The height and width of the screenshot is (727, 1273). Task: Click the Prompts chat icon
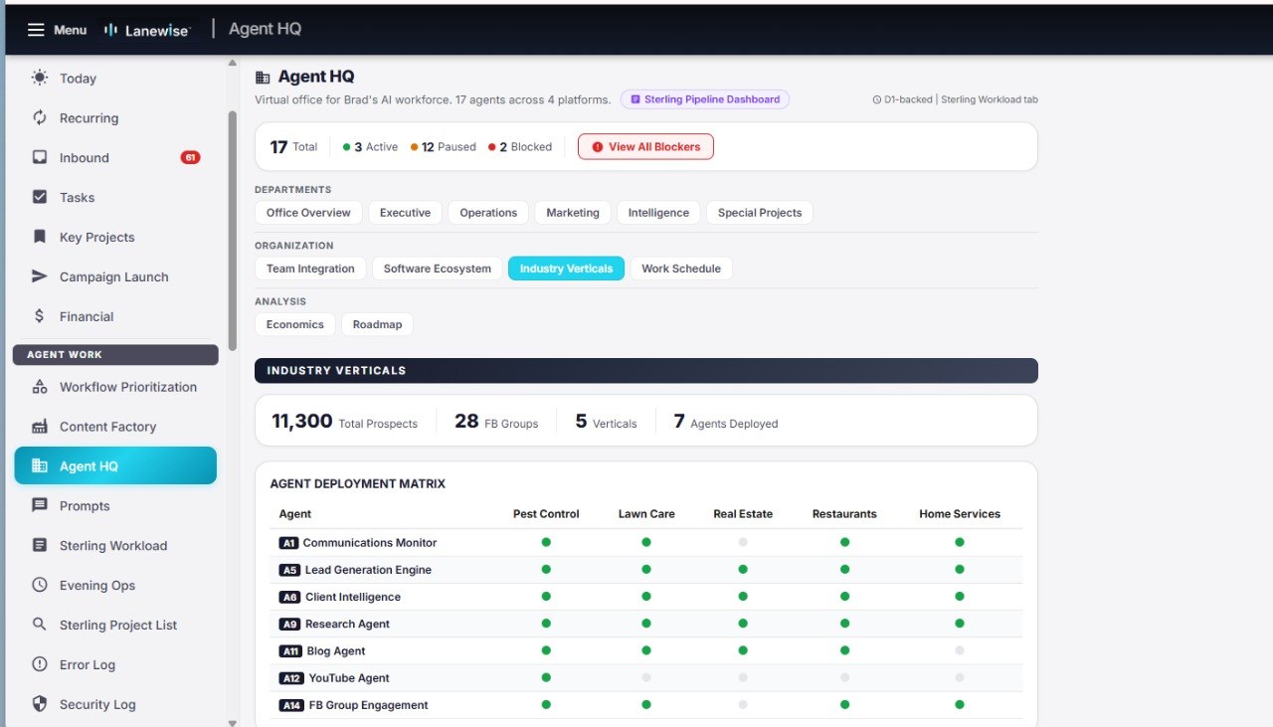(40, 505)
